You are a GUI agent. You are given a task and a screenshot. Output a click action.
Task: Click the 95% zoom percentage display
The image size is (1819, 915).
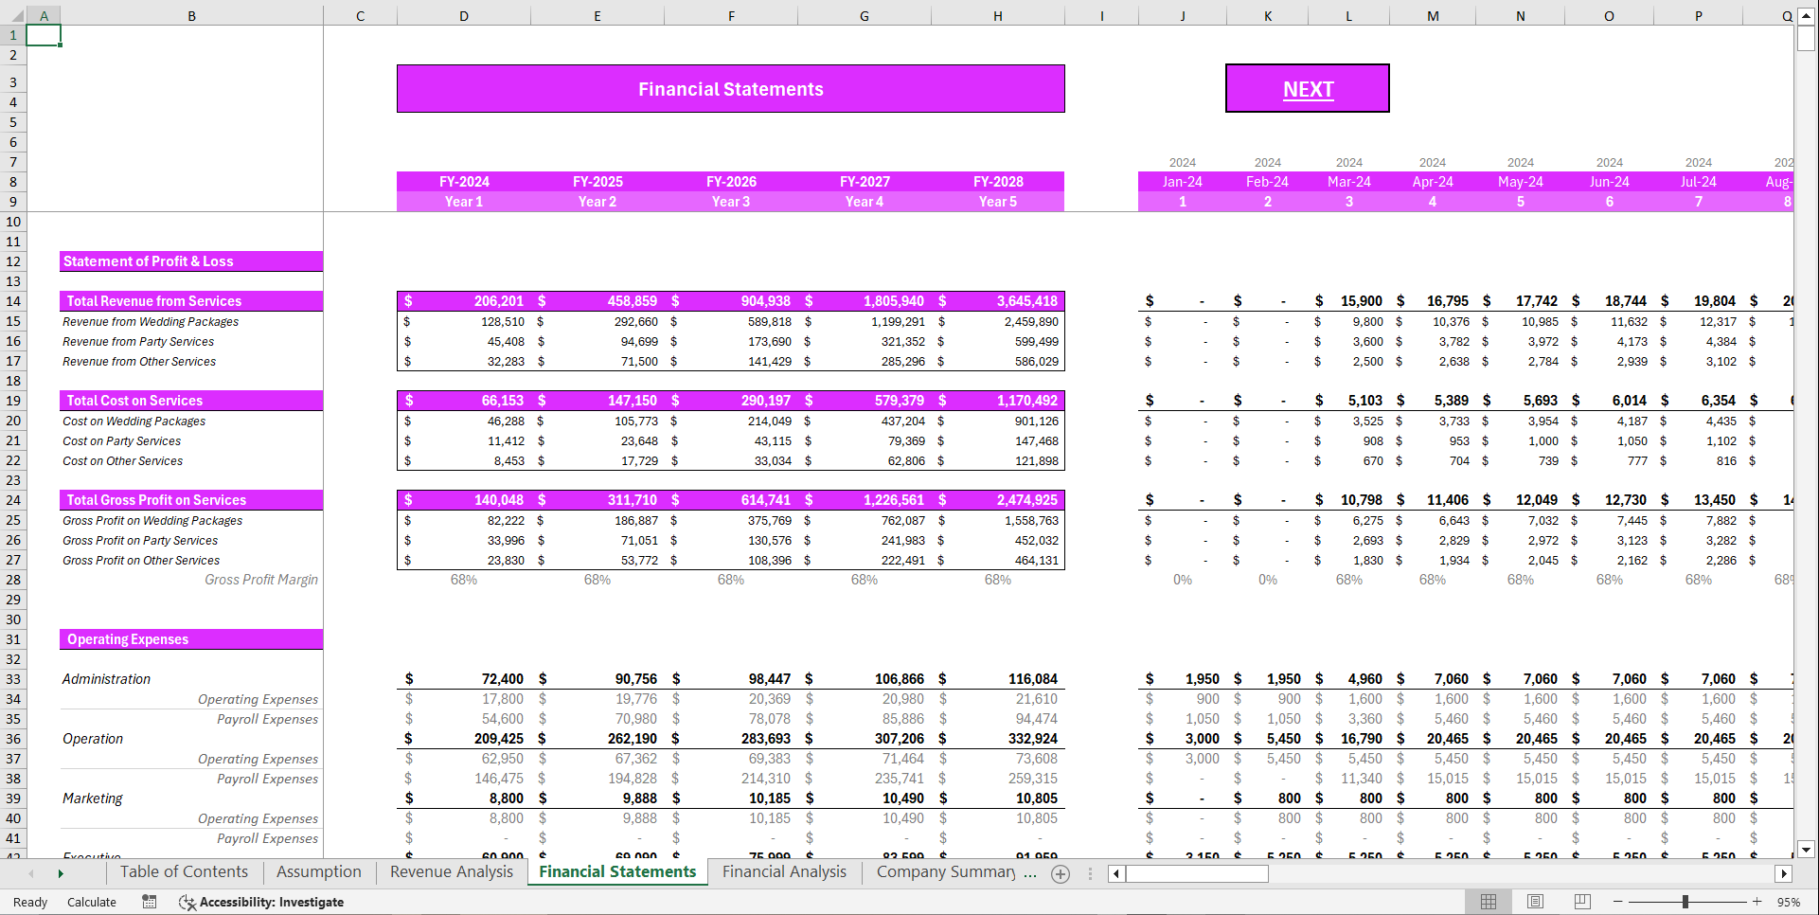[1789, 902]
